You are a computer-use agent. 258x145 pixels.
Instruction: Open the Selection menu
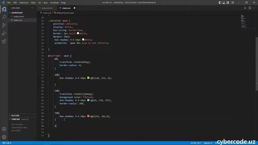click(x=24, y=3)
